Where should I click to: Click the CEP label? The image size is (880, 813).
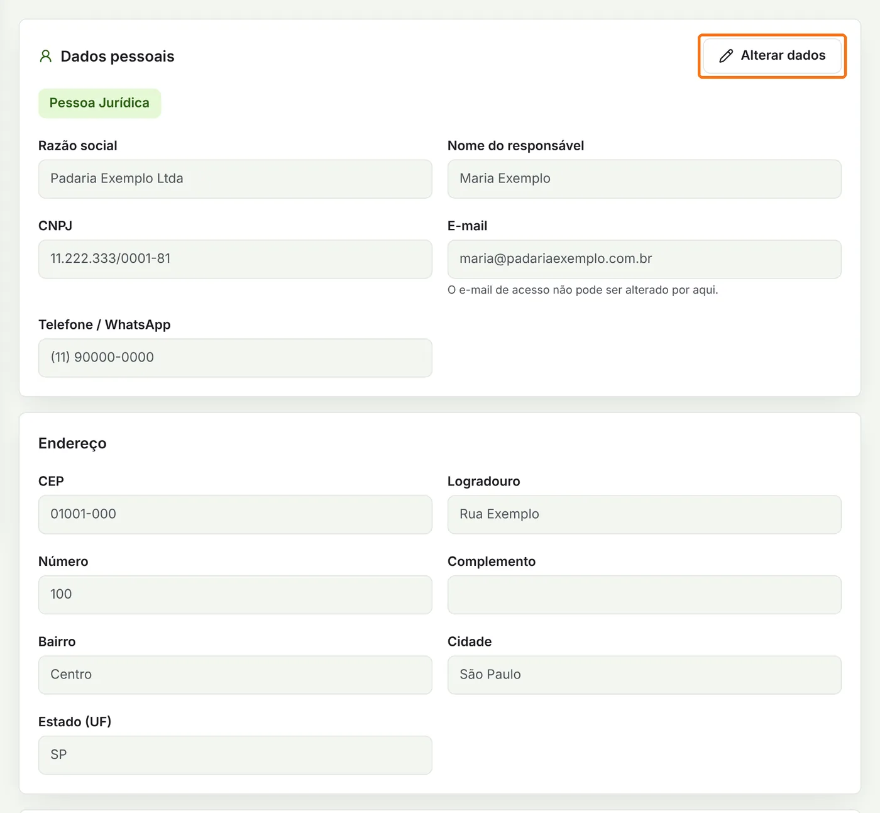(51, 481)
